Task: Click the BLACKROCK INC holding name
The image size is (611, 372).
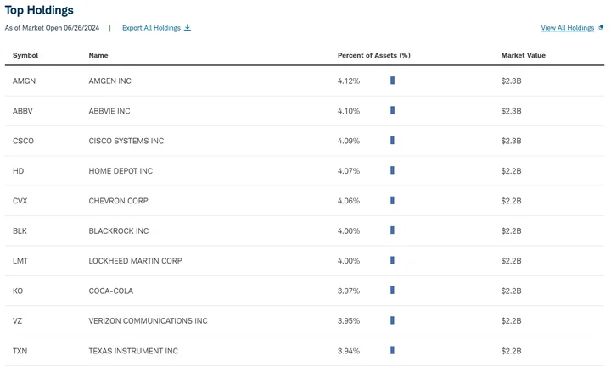Action: pos(118,231)
